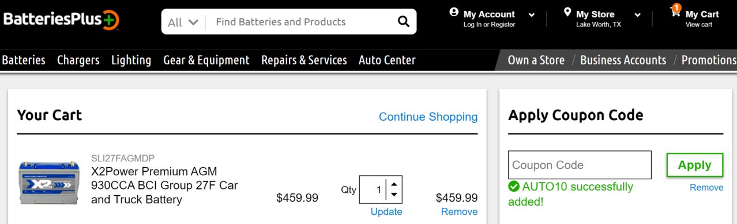Click the My Account person icon
Screen dimensions: 737x224
(x=454, y=12)
